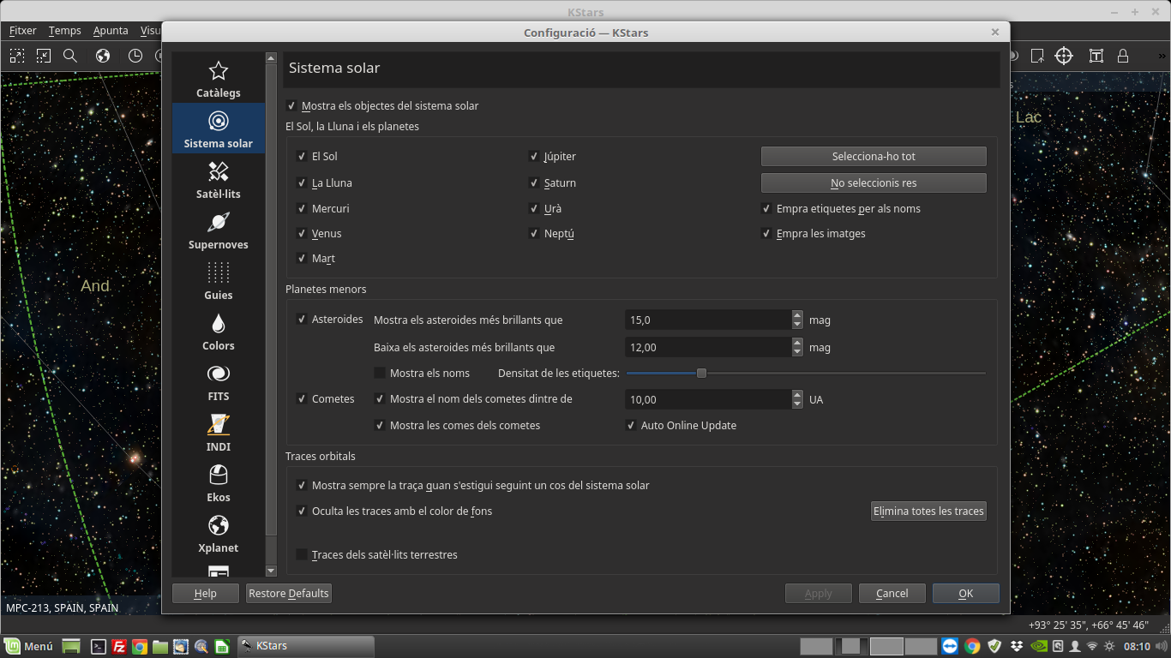This screenshot has width=1171, height=658.
Task: Click the Restore Defaults button
Action: click(288, 594)
